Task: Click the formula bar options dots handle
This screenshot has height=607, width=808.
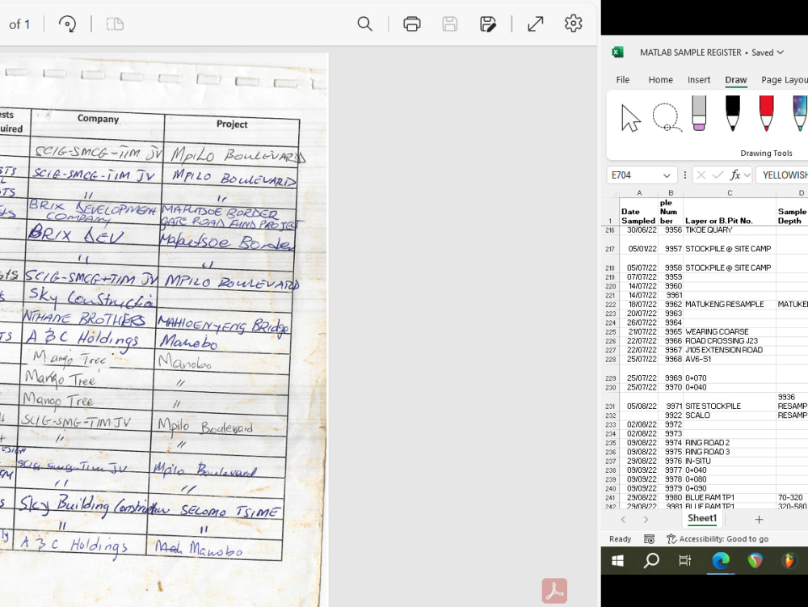Action: click(x=685, y=175)
